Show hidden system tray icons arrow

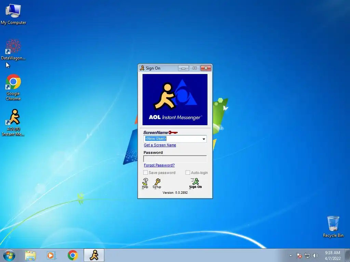[291, 256]
